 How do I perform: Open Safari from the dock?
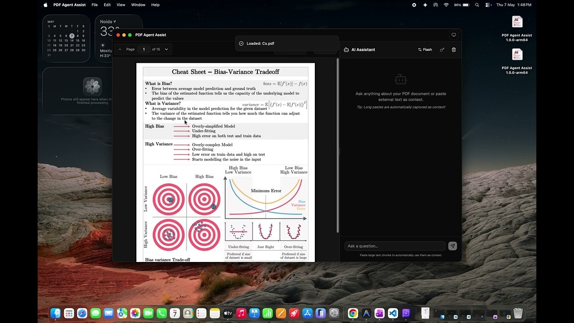click(82, 313)
